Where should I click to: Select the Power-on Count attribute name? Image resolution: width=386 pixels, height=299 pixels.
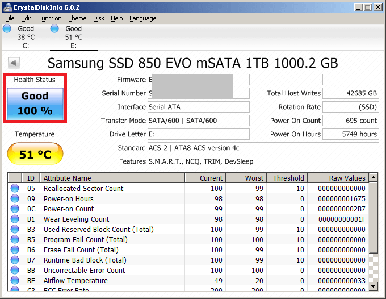(69, 209)
